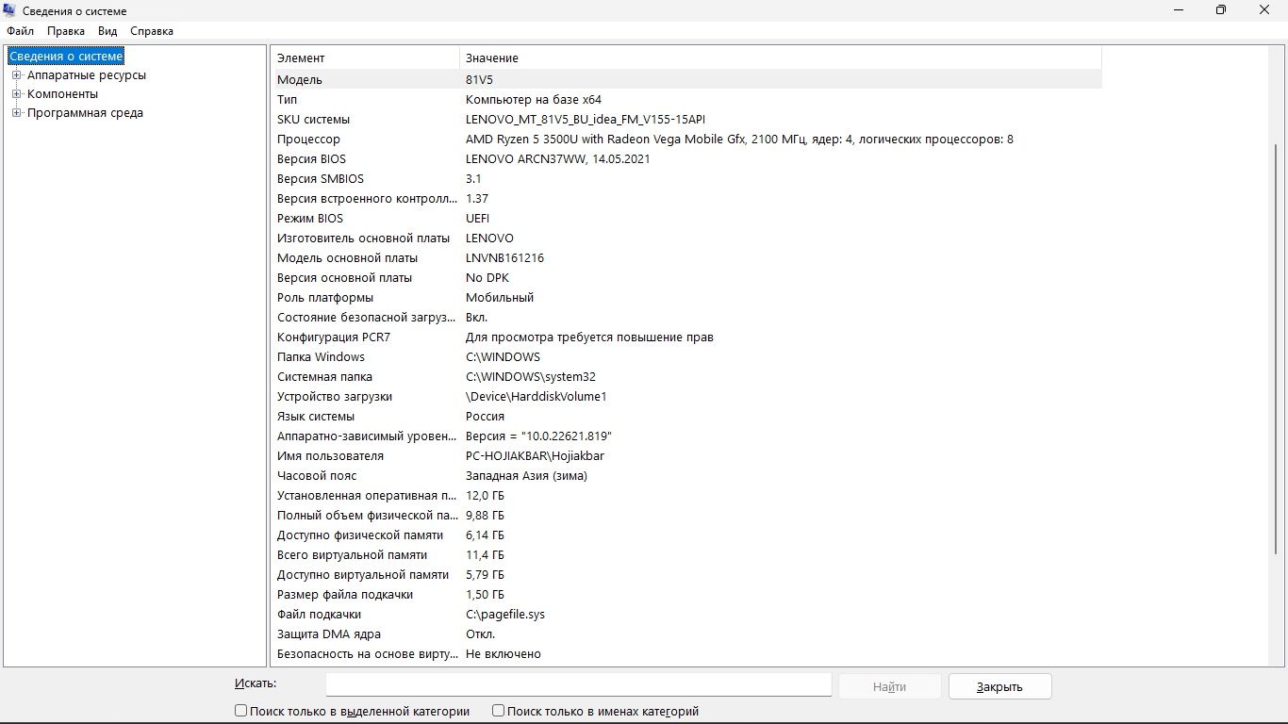Restore down the window

coord(1221,10)
